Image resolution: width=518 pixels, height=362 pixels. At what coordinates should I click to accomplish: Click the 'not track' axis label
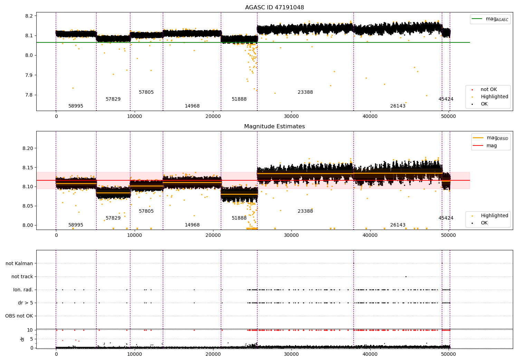(22, 277)
